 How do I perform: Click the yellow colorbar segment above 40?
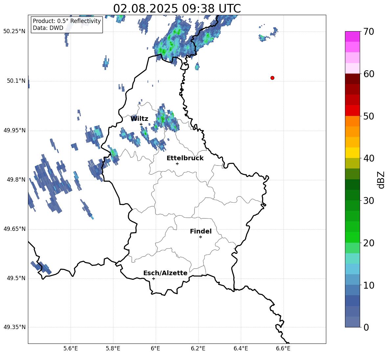(352, 153)
